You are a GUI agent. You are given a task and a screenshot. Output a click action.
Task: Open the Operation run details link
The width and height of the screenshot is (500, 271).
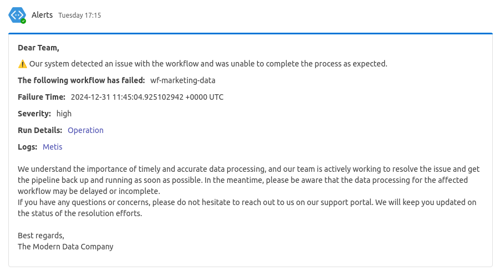click(85, 130)
